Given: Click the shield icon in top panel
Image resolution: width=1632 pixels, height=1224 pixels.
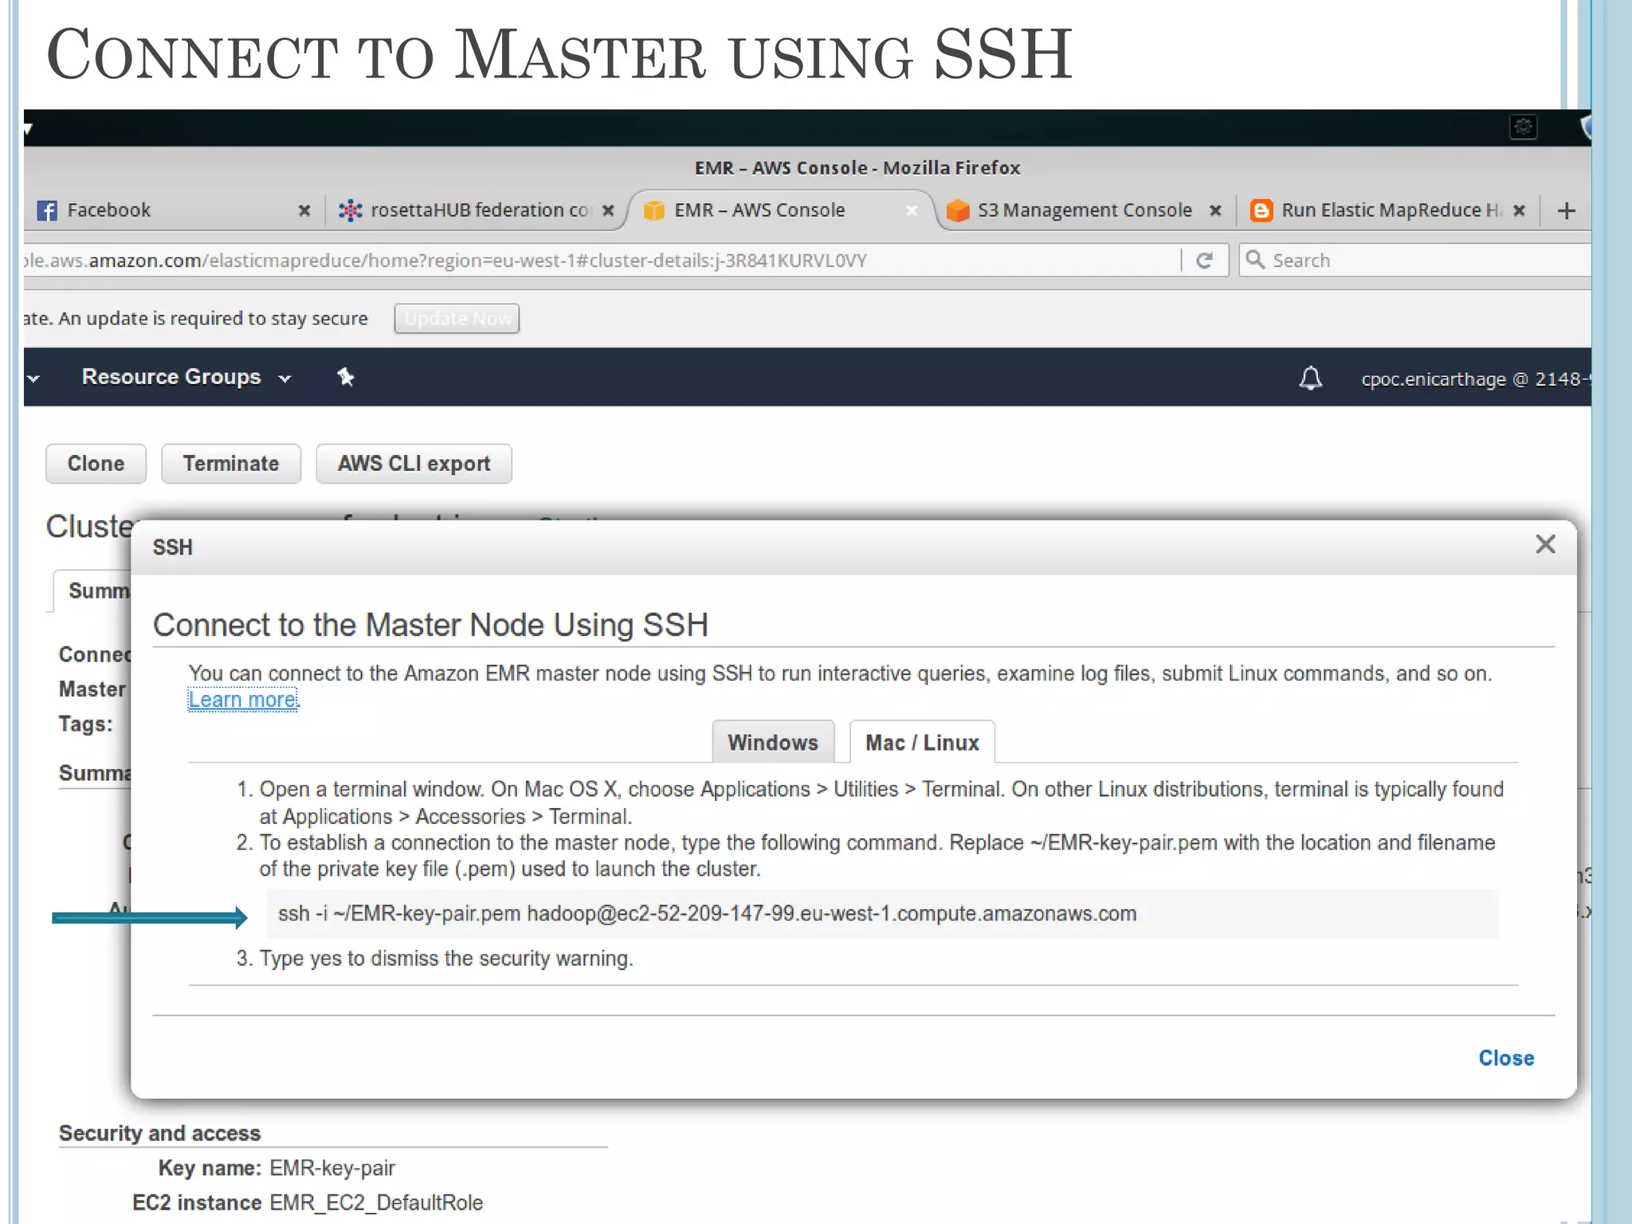Looking at the screenshot, I should pos(1585,127).
